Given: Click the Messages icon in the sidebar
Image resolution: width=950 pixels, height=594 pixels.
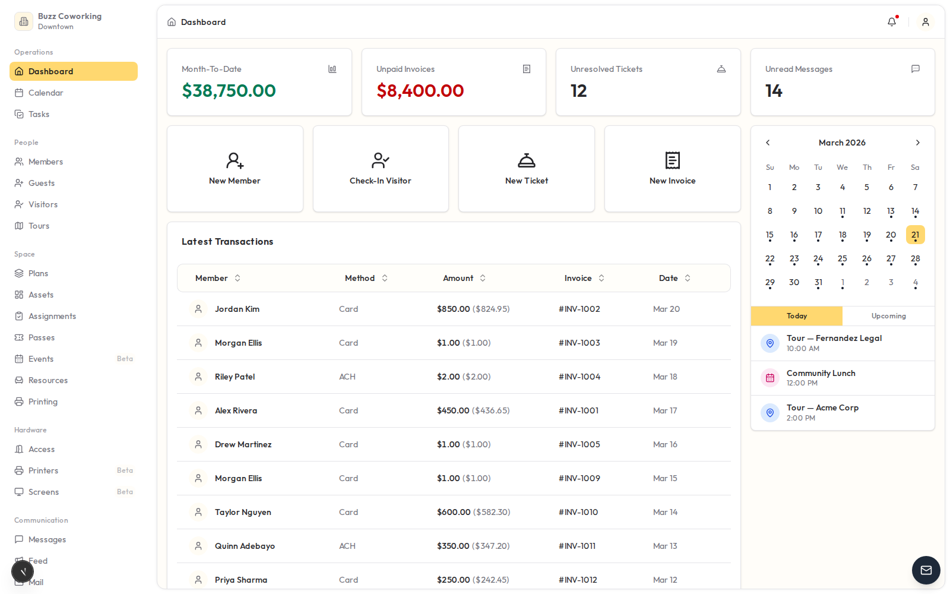Looking at the screenshot, I should pos(20,539).
